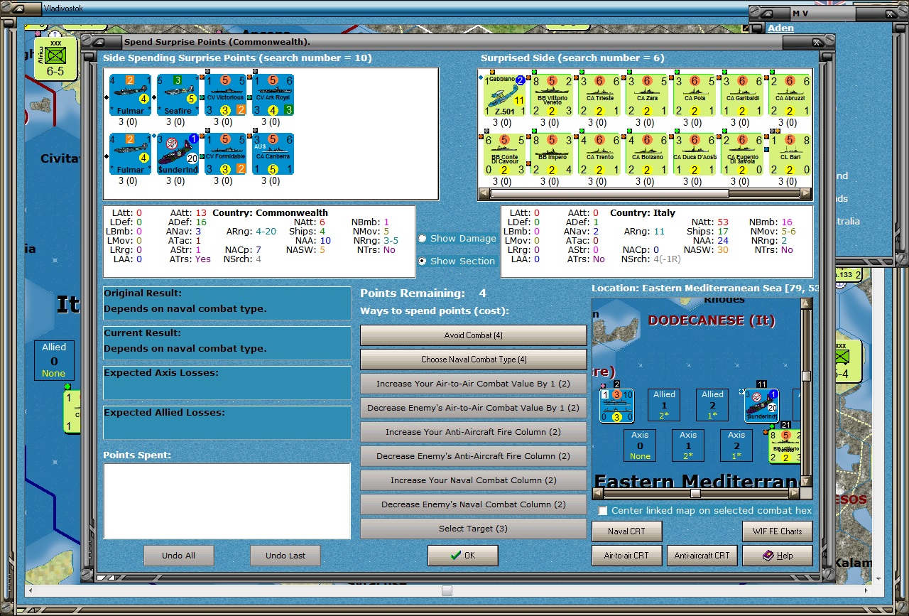Open the Air-to-air CRT chart
Viewport: 909px width, 616px height.
coord(627,556)
